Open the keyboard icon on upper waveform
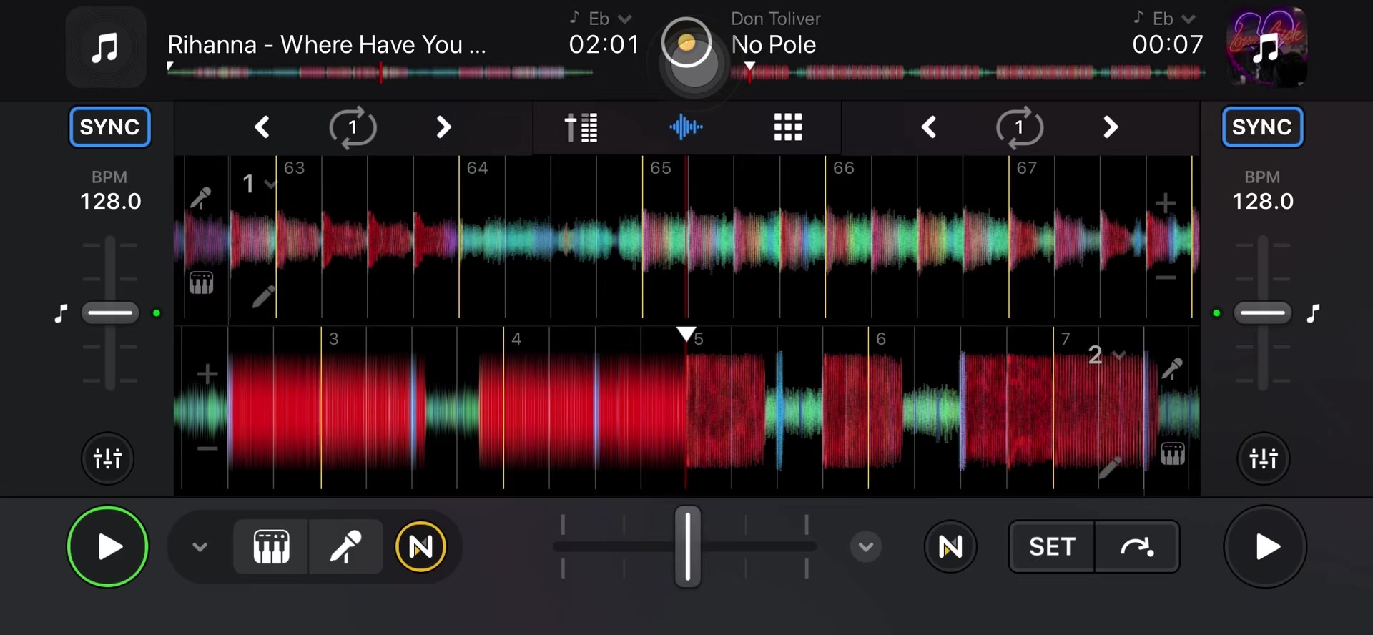The width and height of the screenshot is (1373, 635). [x=202, y=283]
